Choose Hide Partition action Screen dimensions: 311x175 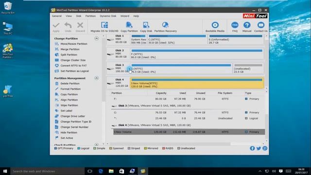tap(69, 133)
